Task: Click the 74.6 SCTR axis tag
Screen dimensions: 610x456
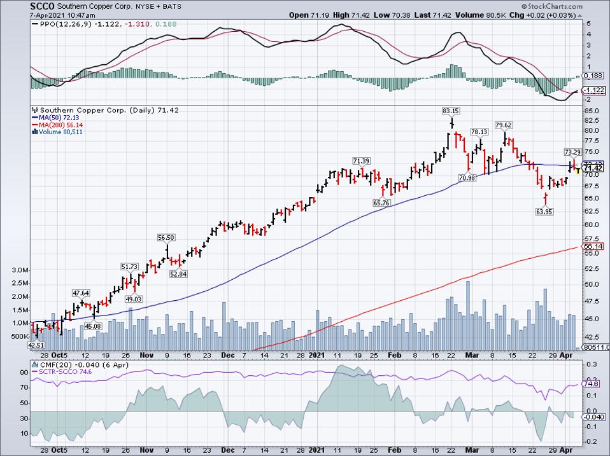Action: pyautogui.click(x=591, y=383)
